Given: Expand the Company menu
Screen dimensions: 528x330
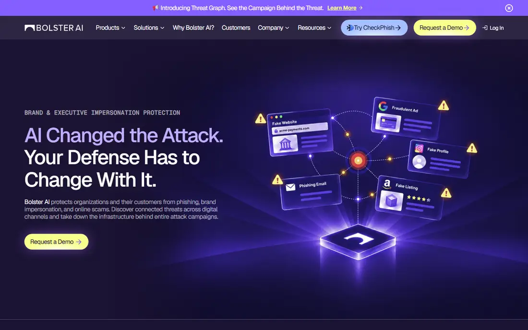Looking at the screenshot, I should pos(274,28).
